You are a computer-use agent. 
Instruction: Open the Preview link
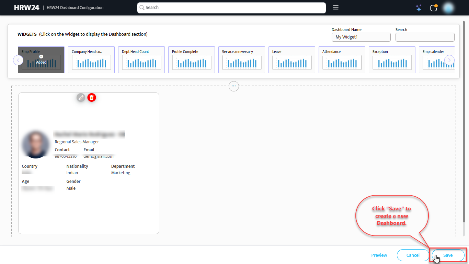pos(379,255)
